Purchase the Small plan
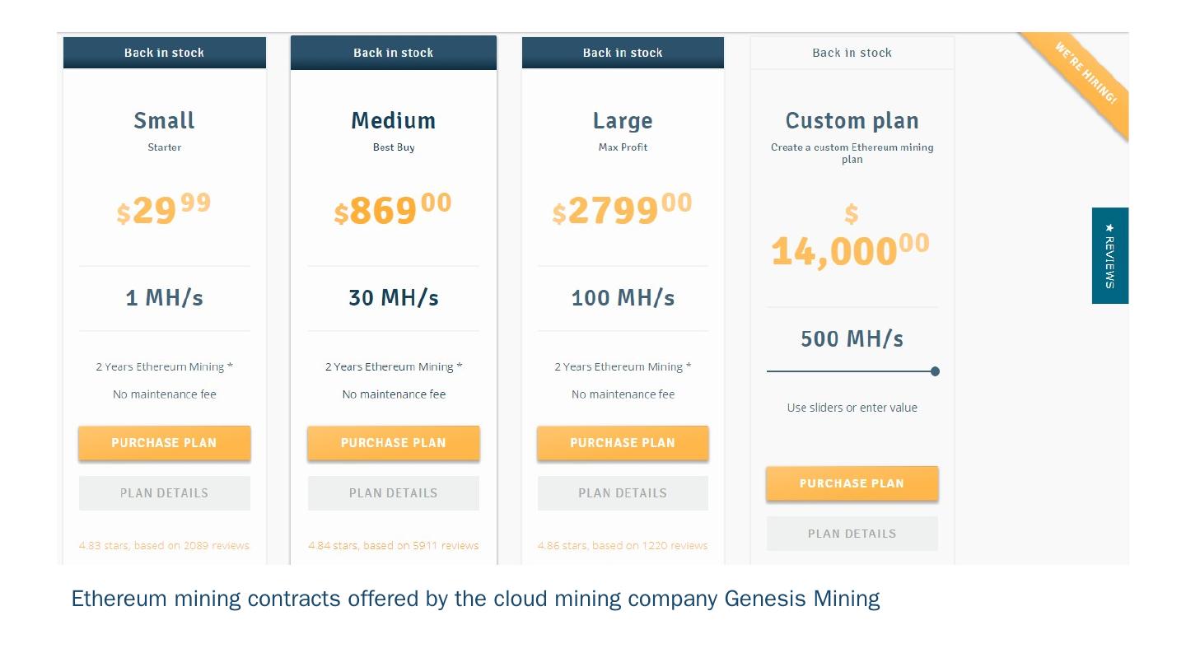 164,443
